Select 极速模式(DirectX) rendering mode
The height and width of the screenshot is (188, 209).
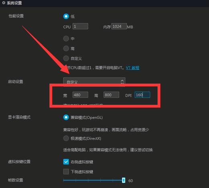click(66, 138)
